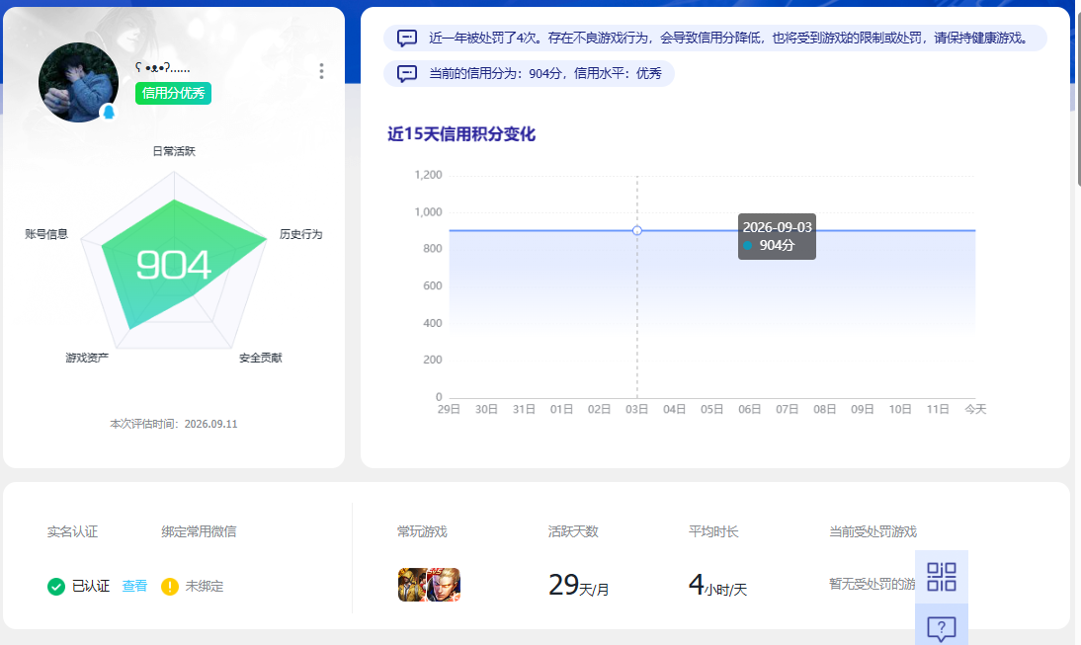Click the message icon beside the punishment notice
1081x645 pixels.
point(407,38)
